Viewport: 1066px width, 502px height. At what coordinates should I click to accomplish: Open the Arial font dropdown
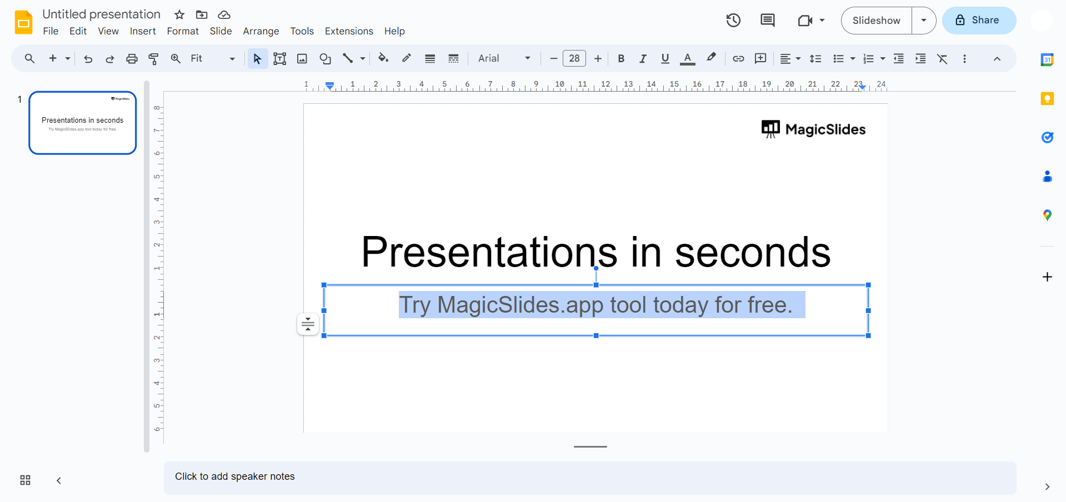click(x=504, y=58)
